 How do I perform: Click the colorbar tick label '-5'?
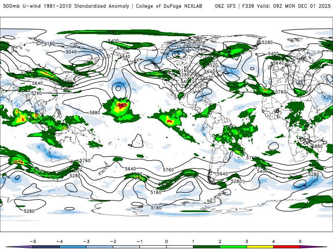[33, 242]
